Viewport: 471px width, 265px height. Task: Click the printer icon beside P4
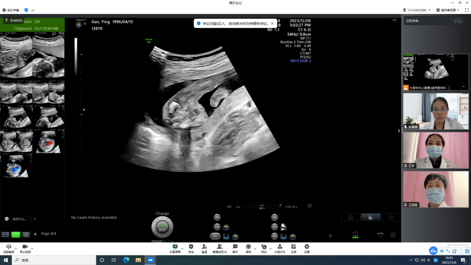click(x=283, y=227)
